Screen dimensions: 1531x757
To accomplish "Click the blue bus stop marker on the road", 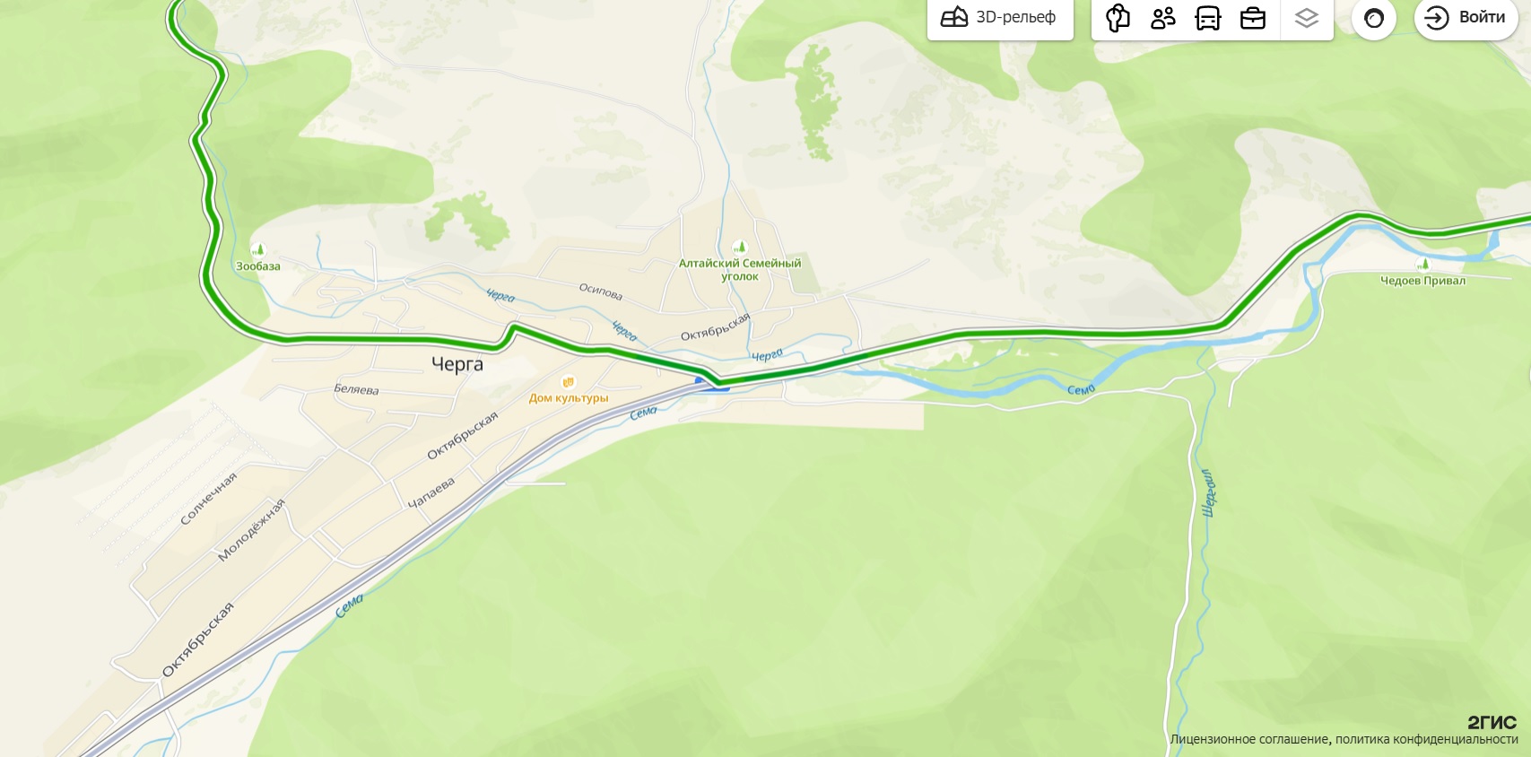I will (700, 381).
